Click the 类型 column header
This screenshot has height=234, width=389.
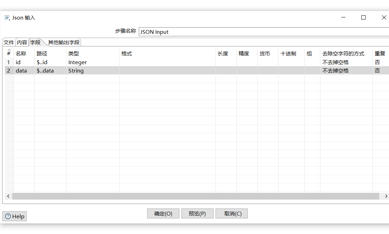[93, 53]
